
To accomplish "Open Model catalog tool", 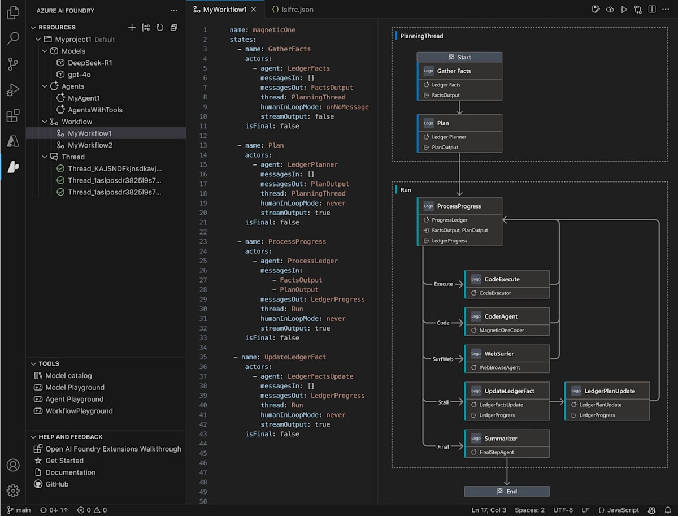I will (68, 376).
